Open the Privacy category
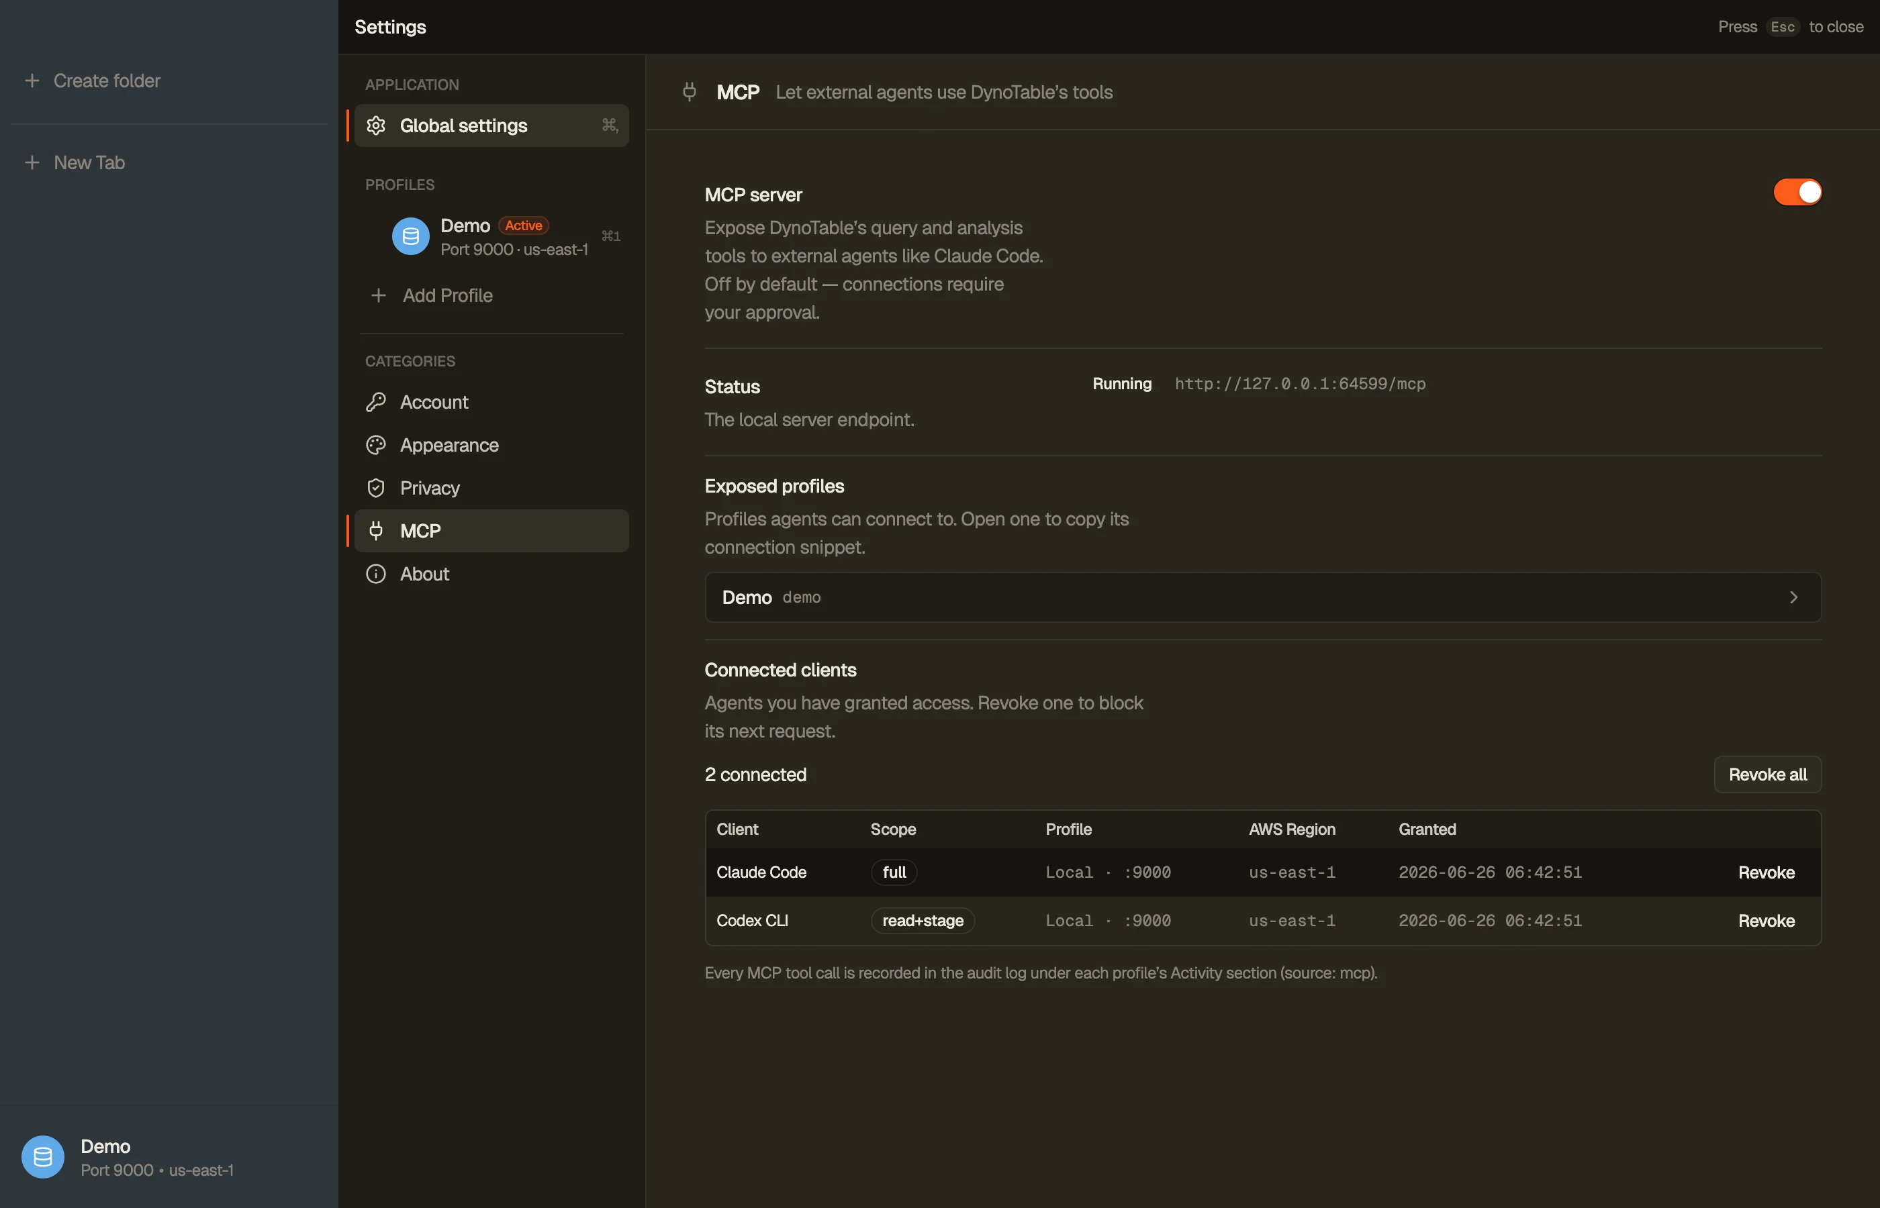Image resolution: width=1880 pixels, height=1208 pixels. click(491, 488)
